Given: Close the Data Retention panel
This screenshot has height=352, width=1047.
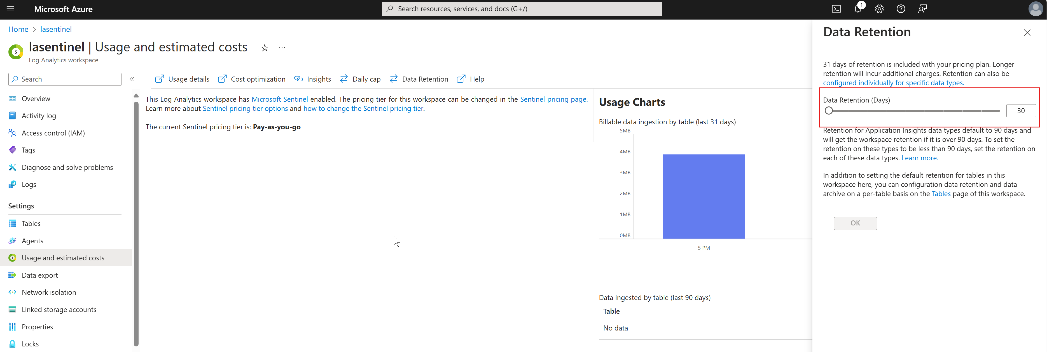Looking at the screenshot, I should pos(1027,32).
